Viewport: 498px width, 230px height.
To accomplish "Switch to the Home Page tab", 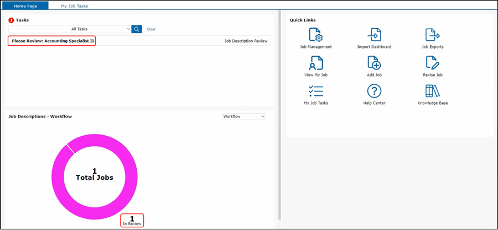I will tap(26, 6).
